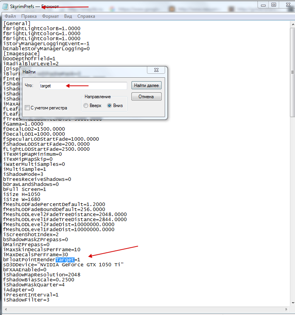Screen dimensions: 295x315
Task: Click the highlighted word Target in text
Action: click(x=65, y=260)
